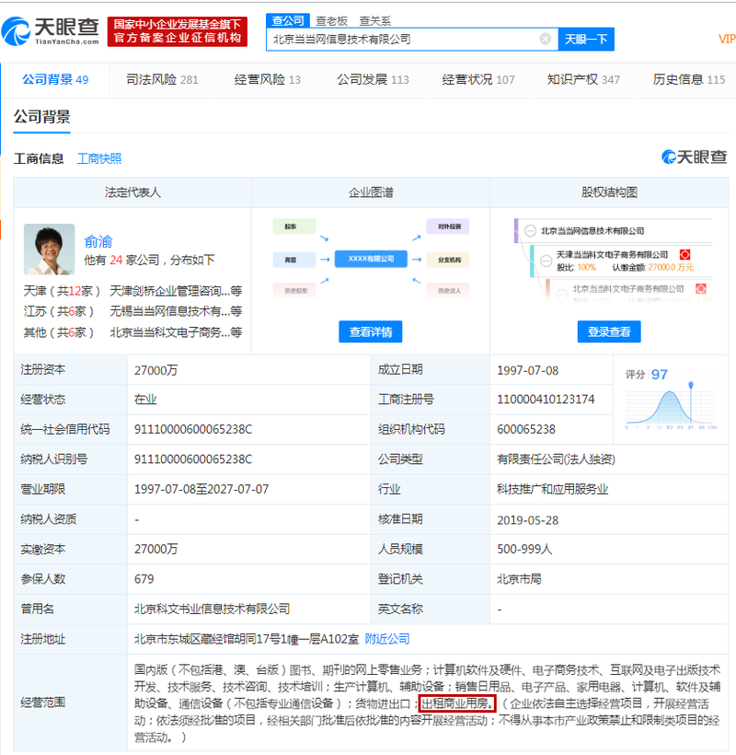This screenshot has width=736, height=755.
Task: Click 工商注册号 value 110000410123174
Action: [x=546, y=400]
